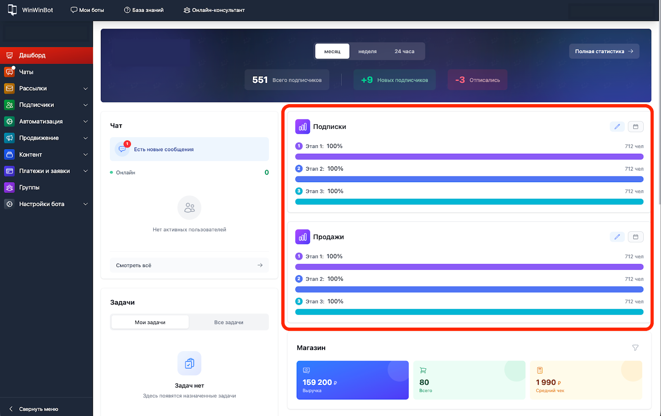661x416 pixels.
Task: Open База знаний in top menu
Action: coord(144,10)
